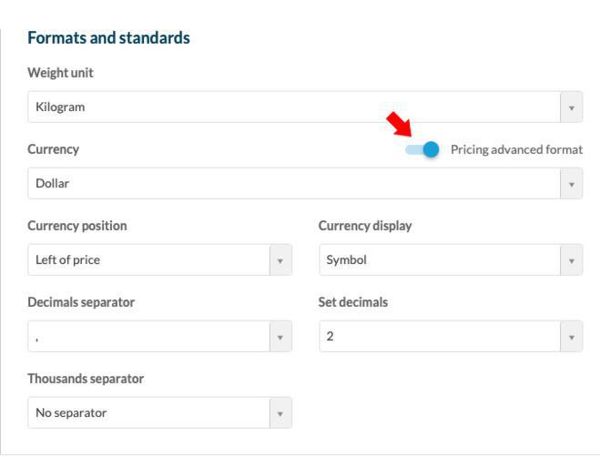Click the Thousands separator dropdown arrow
This screenshot has width=600, height=457.
(x=280, y=413)
